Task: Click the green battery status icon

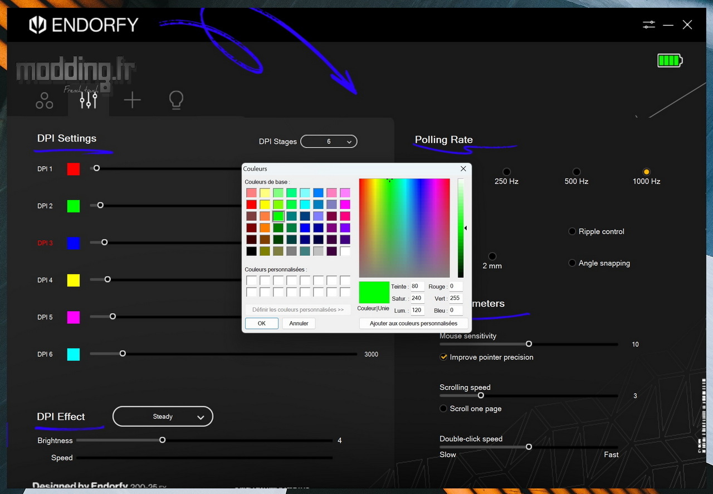Action: point(670,60)
